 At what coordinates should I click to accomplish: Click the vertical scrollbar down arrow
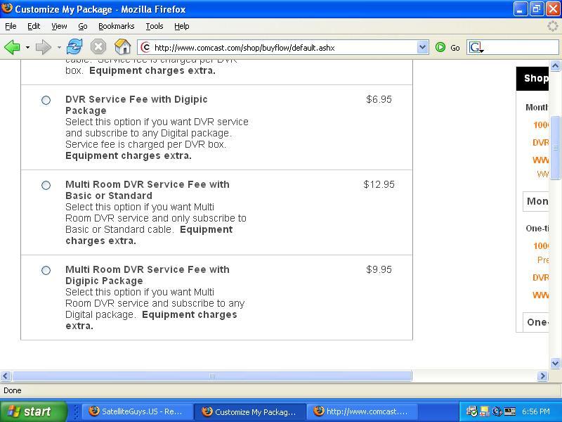[x=555, y=363]
